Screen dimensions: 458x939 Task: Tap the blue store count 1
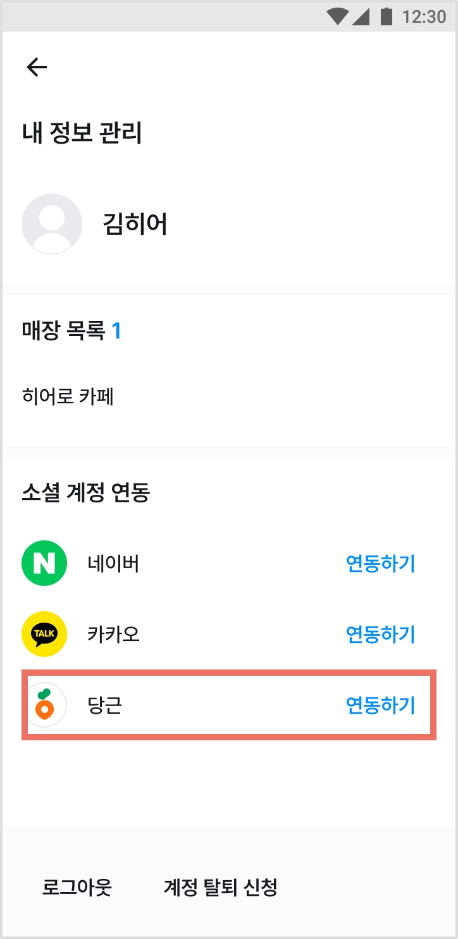point(116,330)
